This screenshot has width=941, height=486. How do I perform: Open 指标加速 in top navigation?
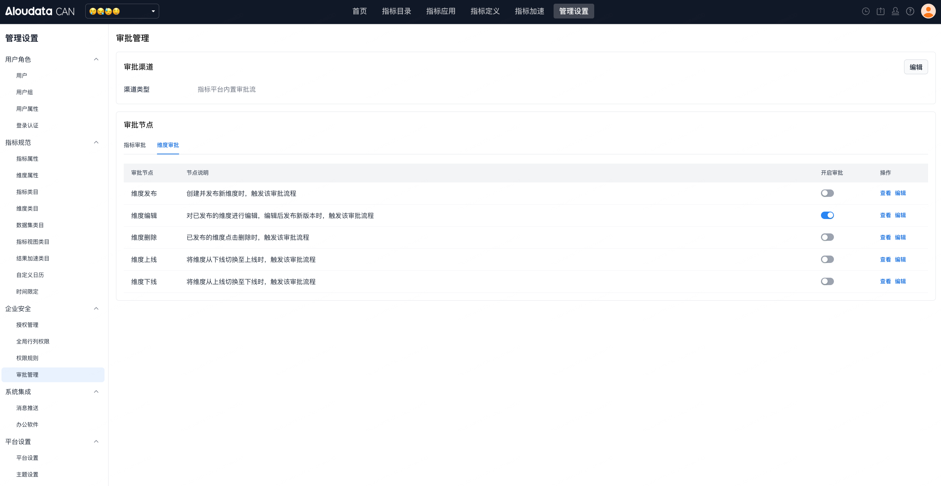pos(529,11)
